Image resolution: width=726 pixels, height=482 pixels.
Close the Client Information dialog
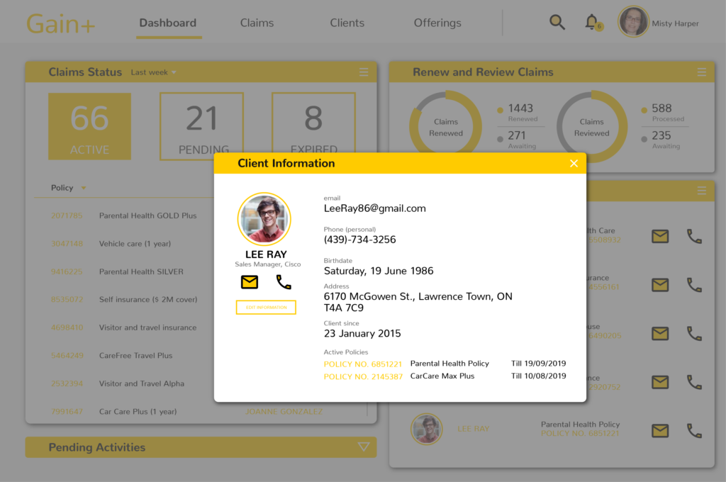574,164
